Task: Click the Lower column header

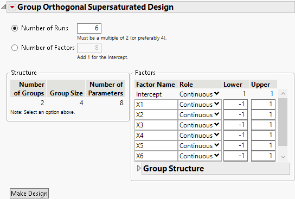Action: 236,85
